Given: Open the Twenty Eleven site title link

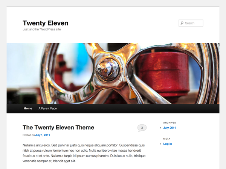Looking at the screenshot, I should coord(45,23).
